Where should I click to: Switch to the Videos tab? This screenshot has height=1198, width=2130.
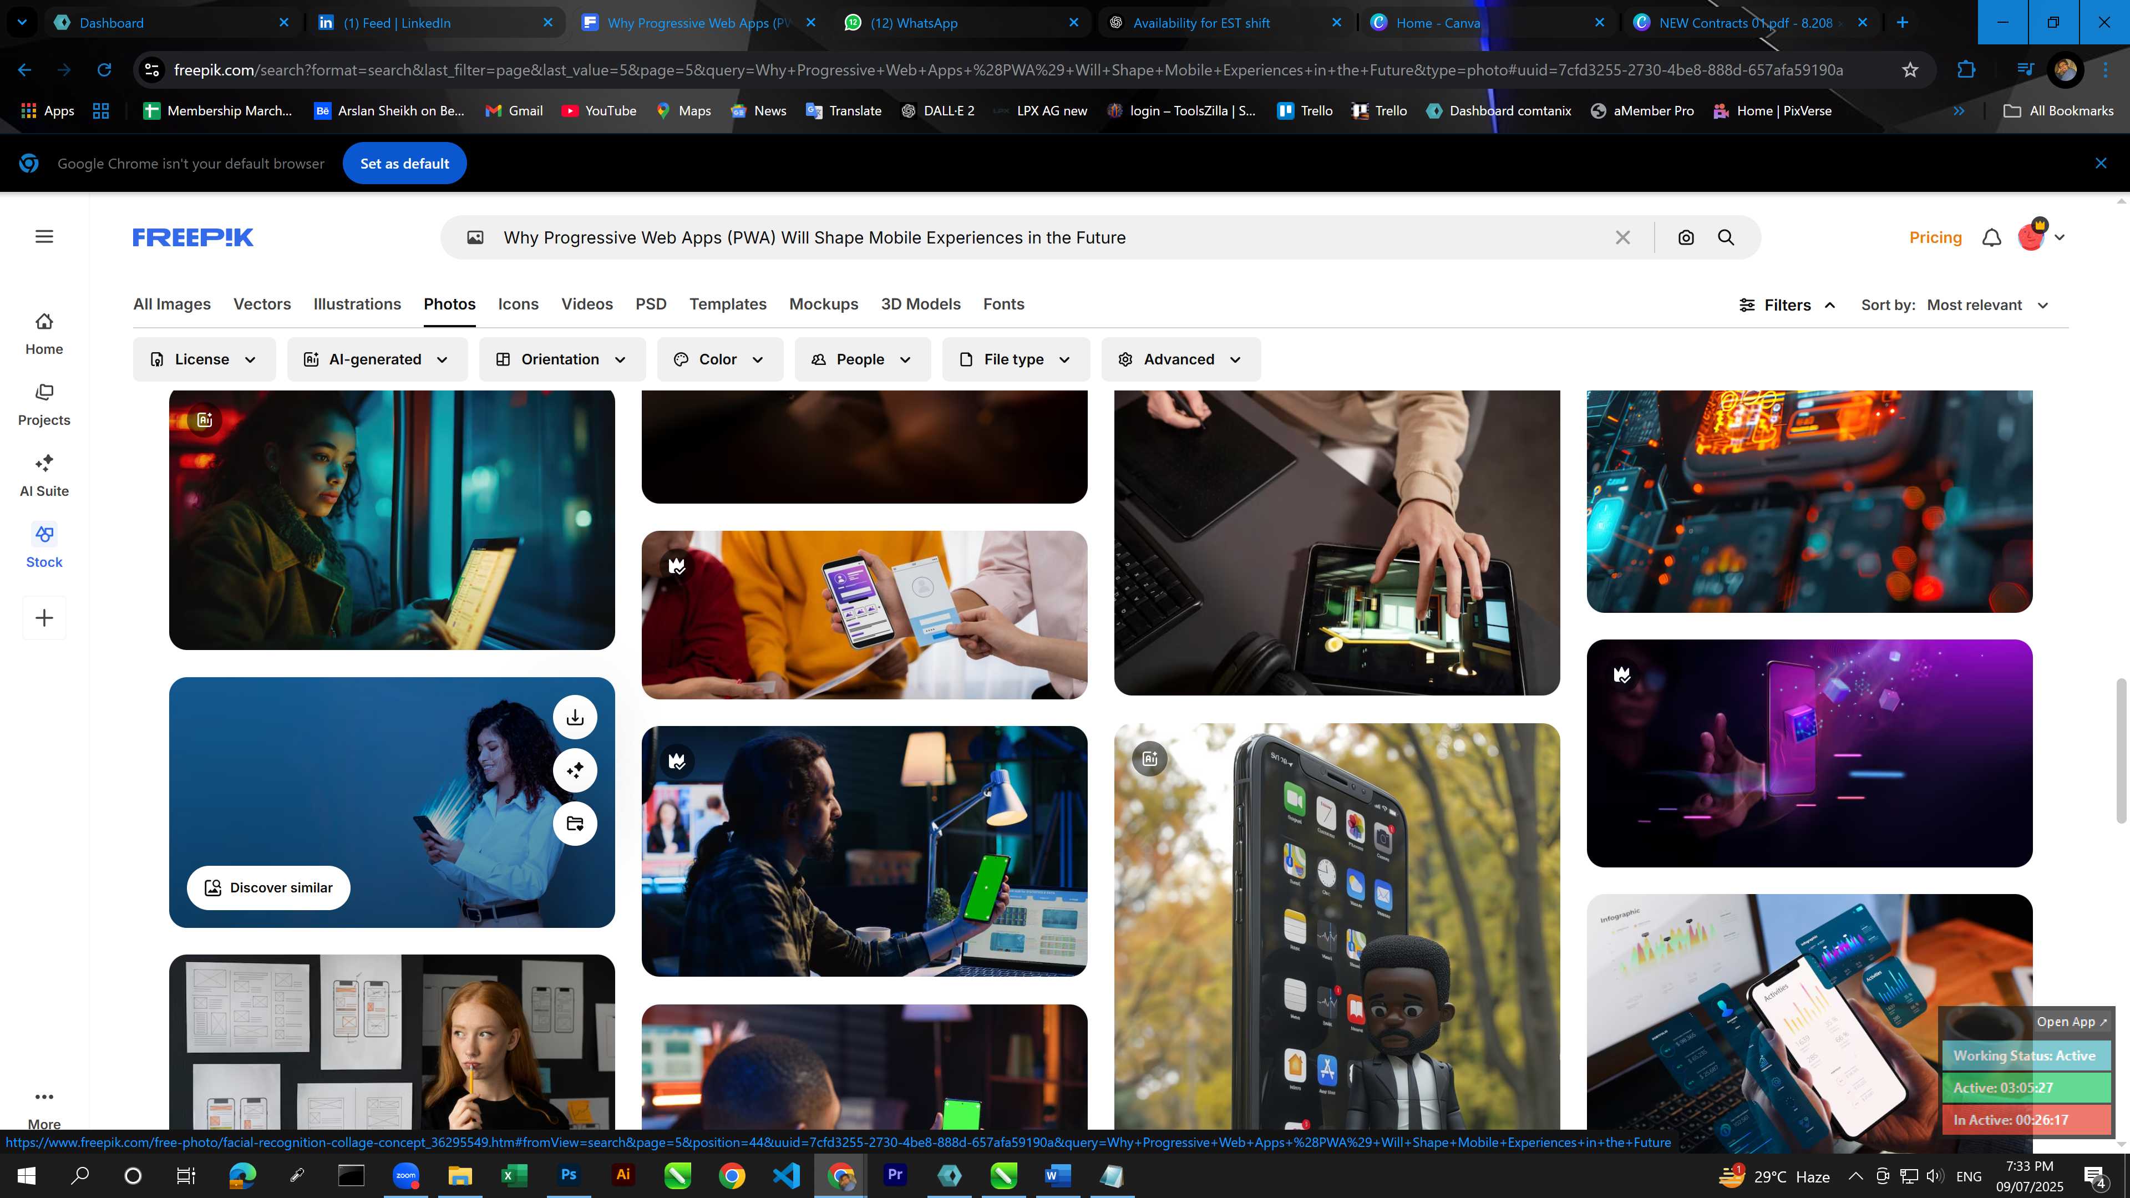click(x=587, y=303)
